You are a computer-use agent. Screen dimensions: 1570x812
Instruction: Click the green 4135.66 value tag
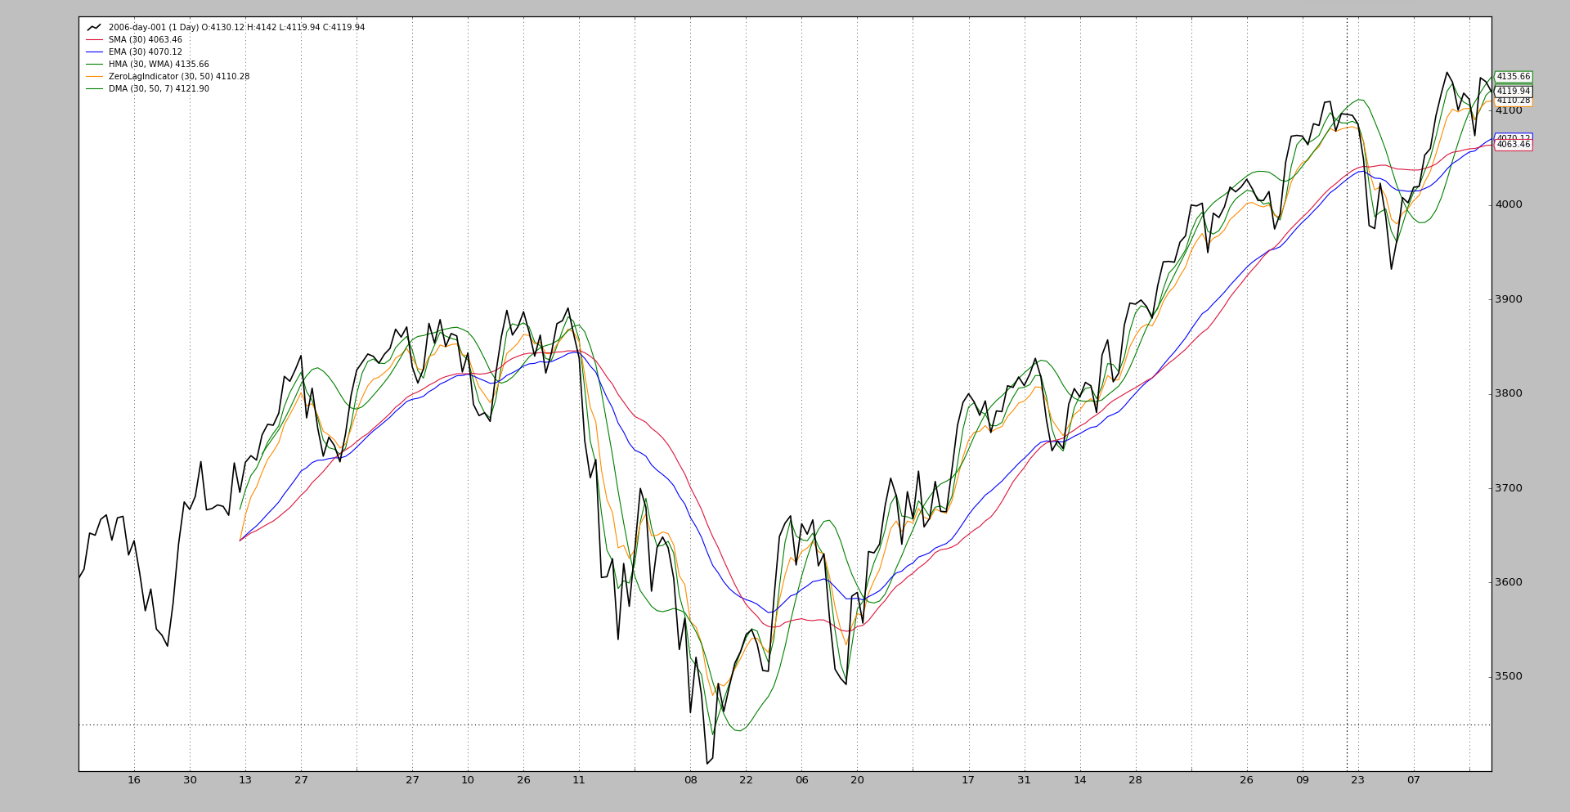point(1513,77)
